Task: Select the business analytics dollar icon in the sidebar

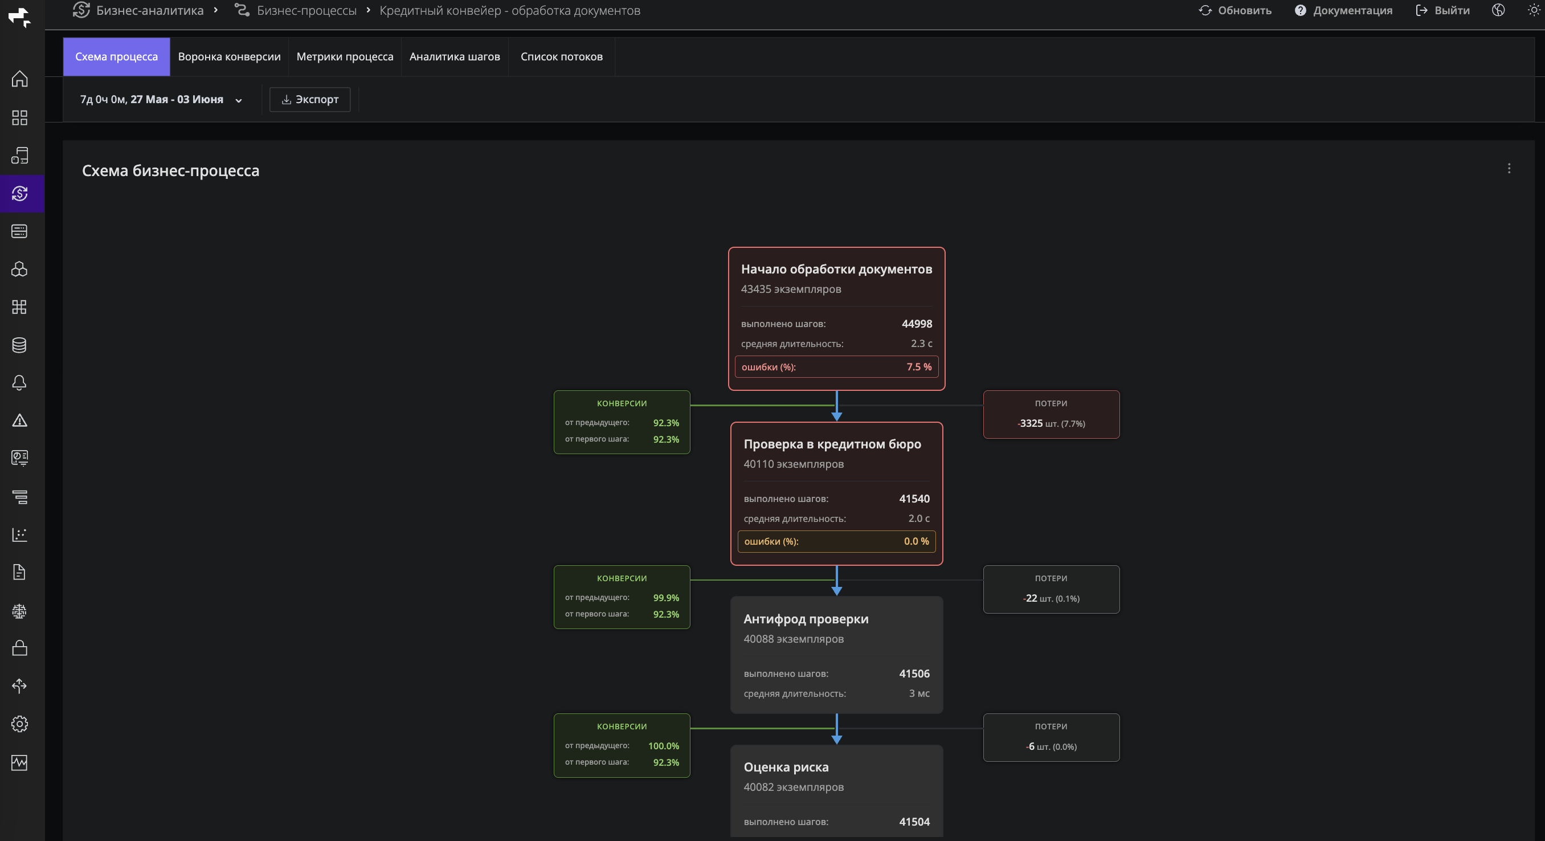Action: tap(20, 193)
